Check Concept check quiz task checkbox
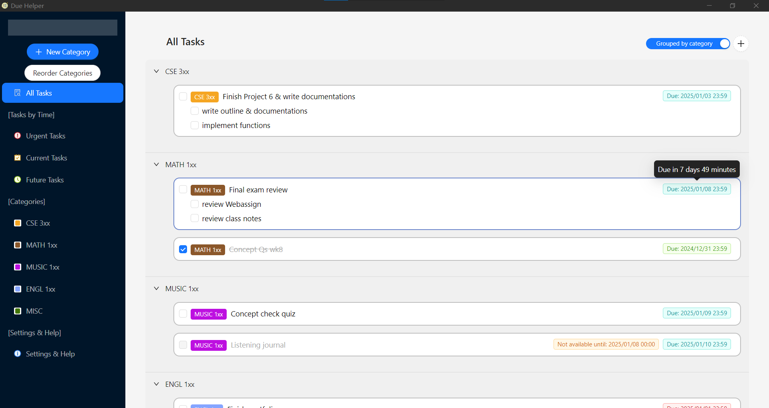Screen dimensions: 769x408 coord(183,314)
